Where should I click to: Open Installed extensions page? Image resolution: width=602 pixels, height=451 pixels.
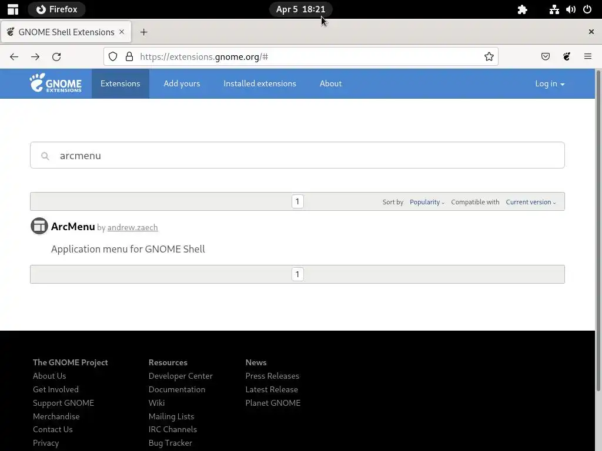click(x=260, y=83)
